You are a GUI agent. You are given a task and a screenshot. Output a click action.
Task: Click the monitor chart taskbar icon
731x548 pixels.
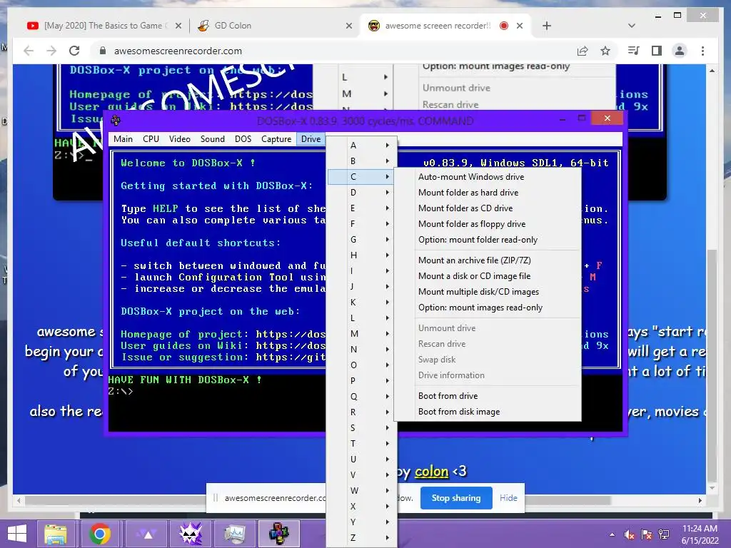coord(235,534)
